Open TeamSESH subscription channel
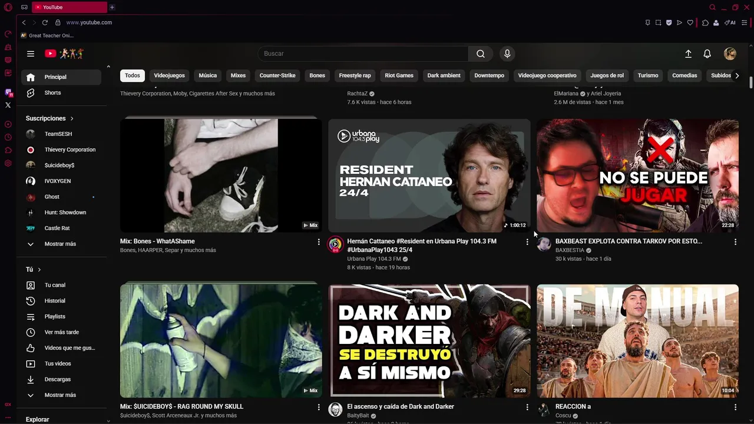This screenshot has height=424, width=754. tap(61, 134)
